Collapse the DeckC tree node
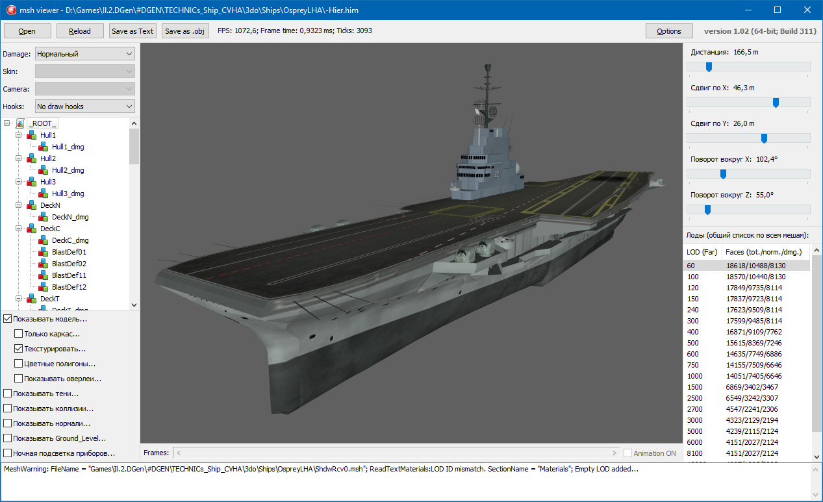Screen dimensions: 823x502 point(19,229)
